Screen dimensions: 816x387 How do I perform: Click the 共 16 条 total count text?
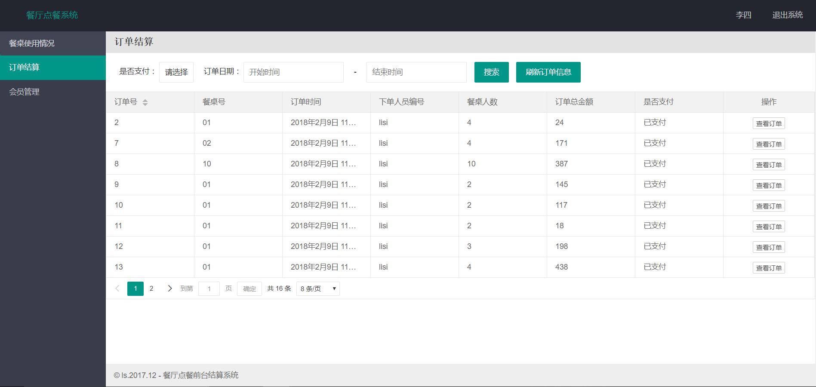pos(279,289)
